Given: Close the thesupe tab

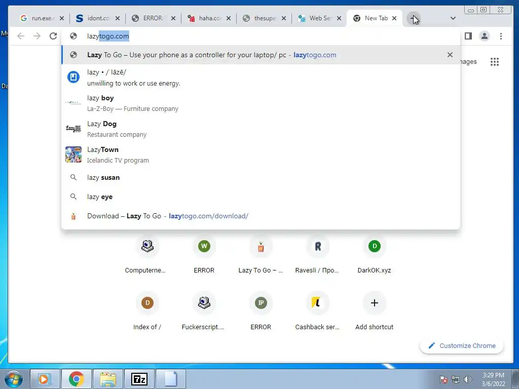Looking at the screenshot, I should coord(284,19).
